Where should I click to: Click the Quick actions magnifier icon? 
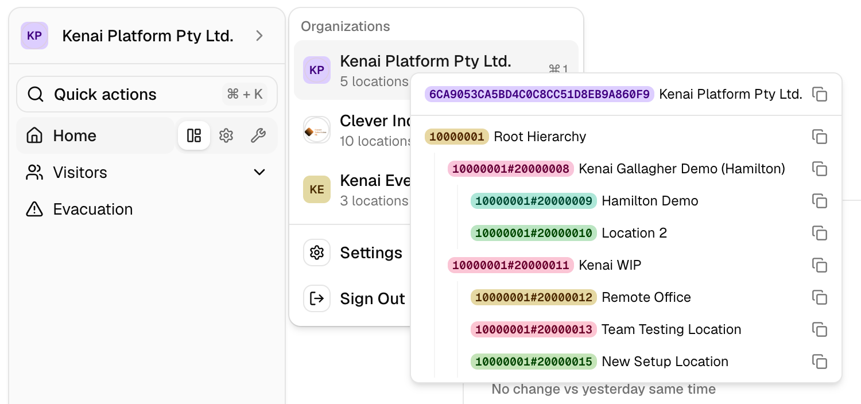point(36,94)
